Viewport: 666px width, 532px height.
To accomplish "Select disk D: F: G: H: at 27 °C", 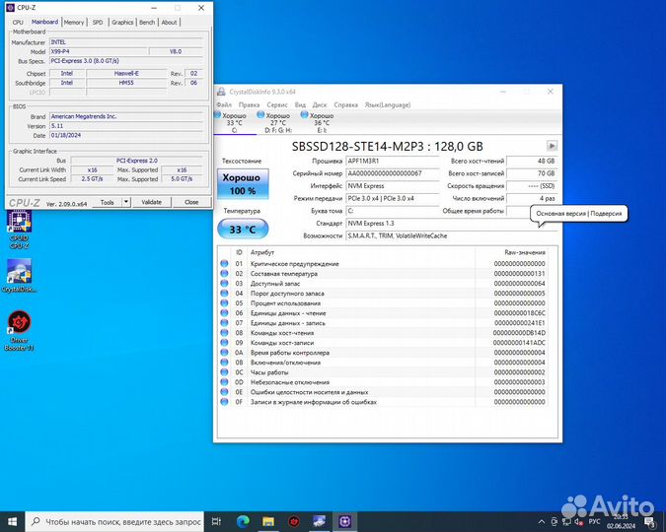I will click(278, 122).
